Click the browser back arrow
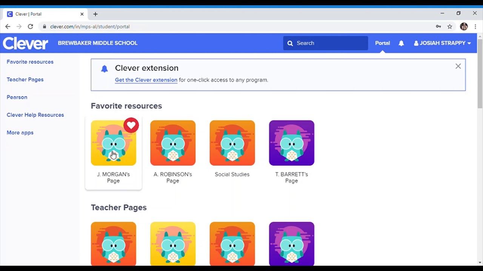Screen dimensions: 483x271 click(8, 27)
